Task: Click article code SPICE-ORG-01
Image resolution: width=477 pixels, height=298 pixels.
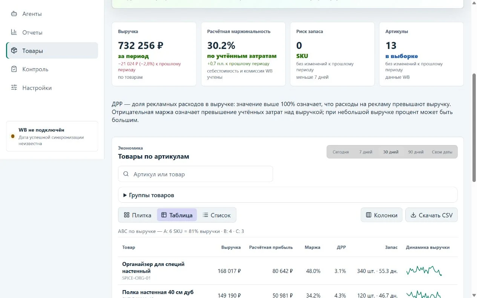Action: click(x=136, y=278)
